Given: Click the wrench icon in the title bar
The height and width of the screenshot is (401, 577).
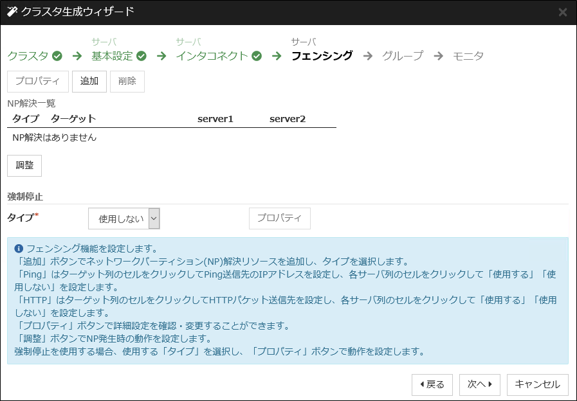Looking at the screenshot, I should [x=11, y=10].
